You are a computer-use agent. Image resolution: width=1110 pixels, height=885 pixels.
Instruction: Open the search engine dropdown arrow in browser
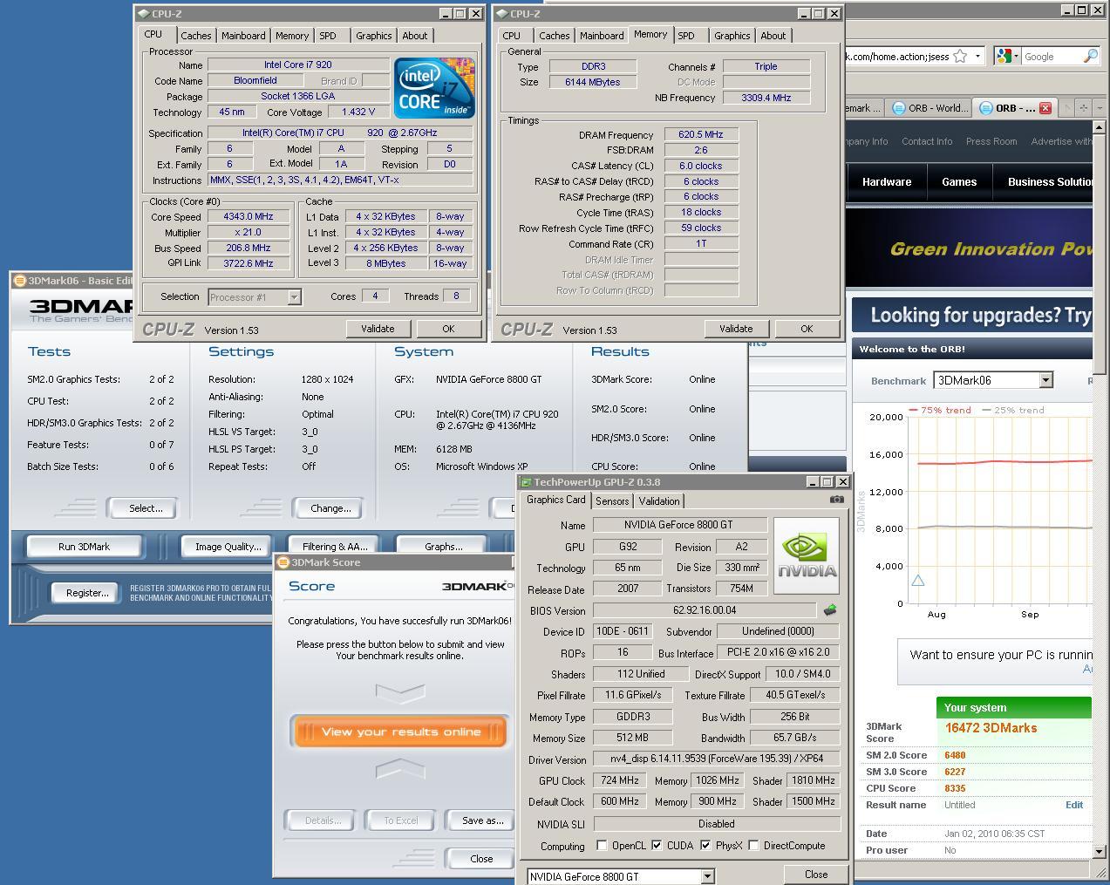(x=1017, y=57)
